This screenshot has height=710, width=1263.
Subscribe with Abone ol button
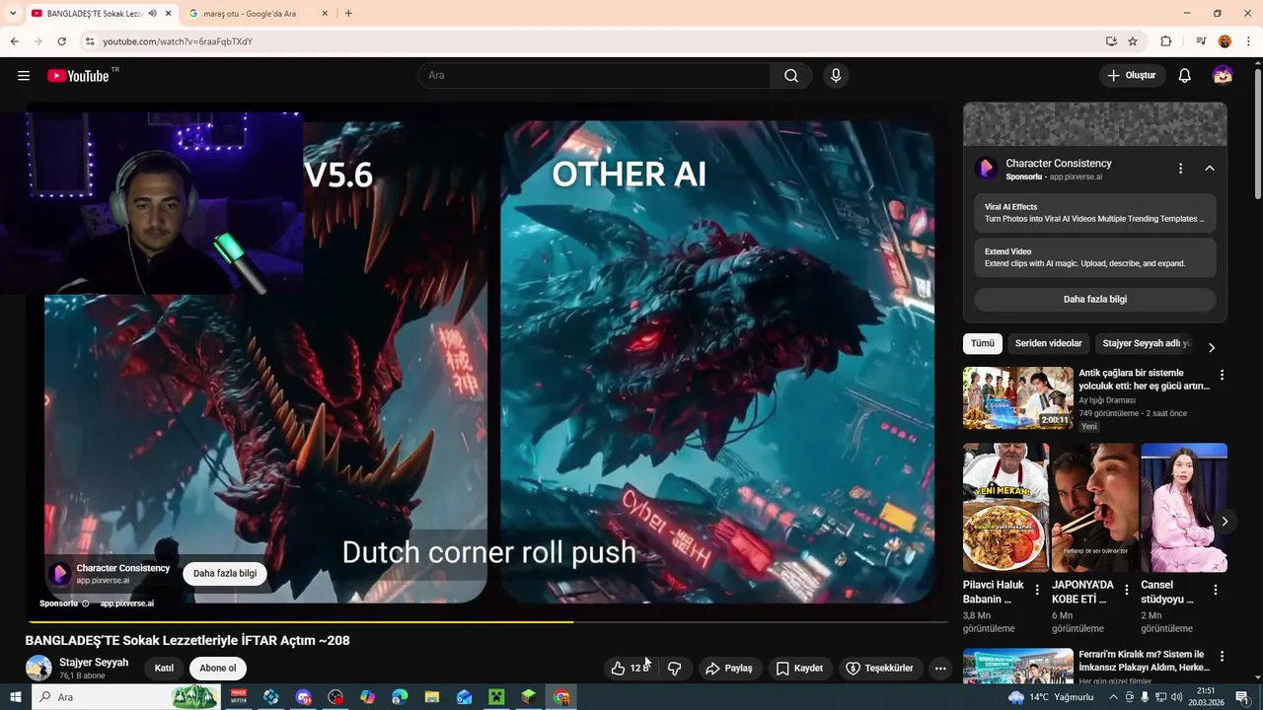(x=218, y=669)
